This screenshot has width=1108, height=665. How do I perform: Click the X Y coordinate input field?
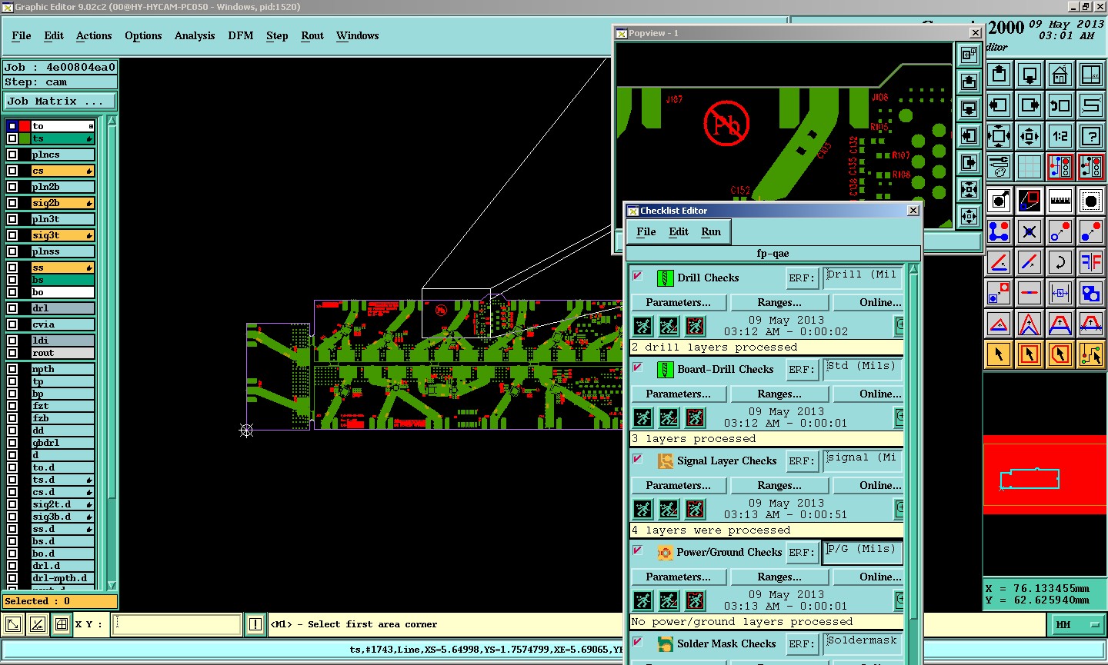point(177,624)
